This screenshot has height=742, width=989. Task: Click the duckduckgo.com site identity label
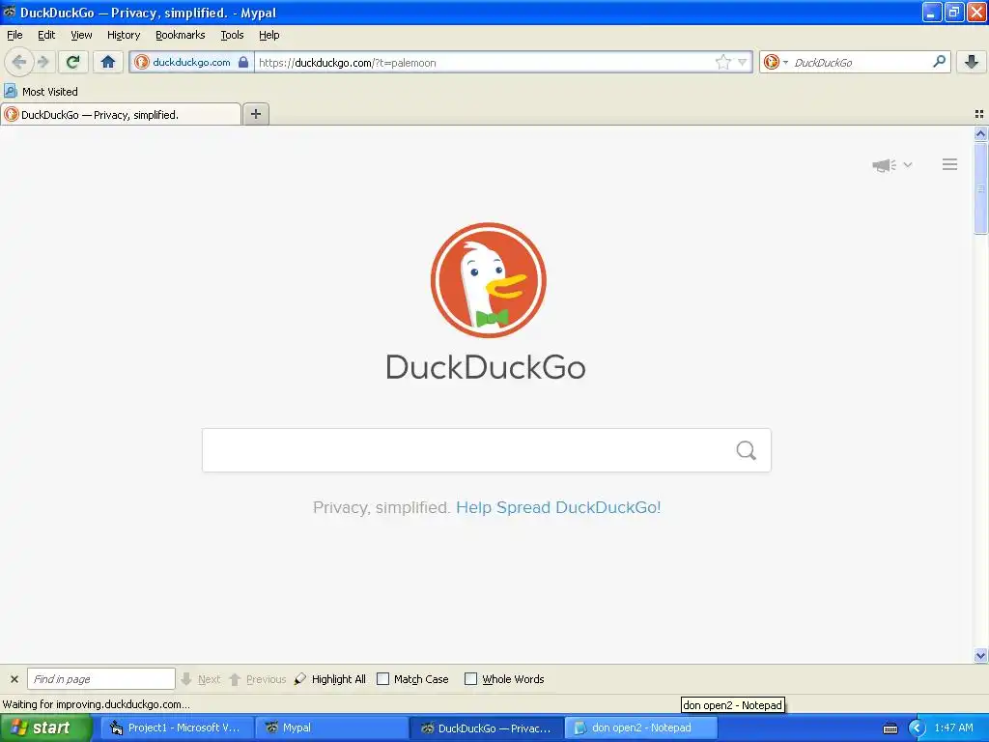[192, 62]
